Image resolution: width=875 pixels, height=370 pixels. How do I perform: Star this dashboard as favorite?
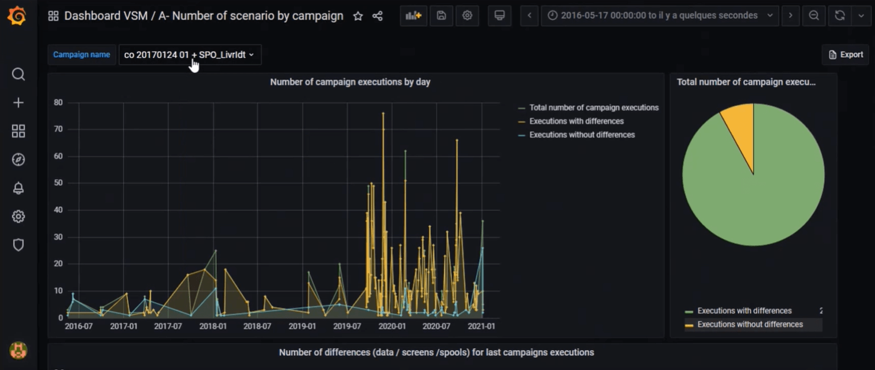(358, 16)
